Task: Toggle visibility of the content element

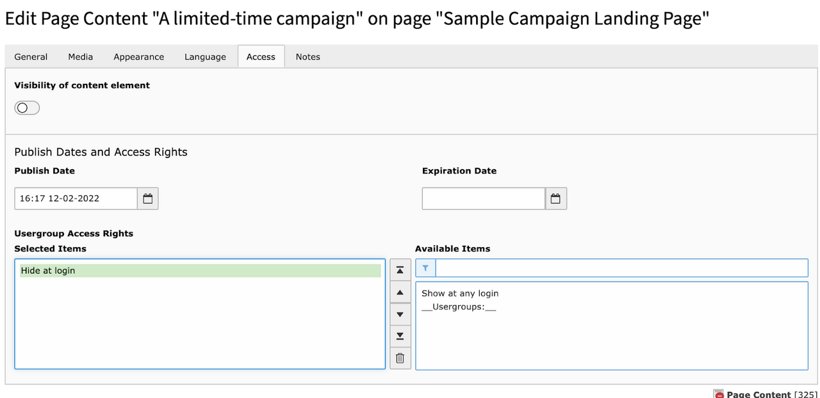Action: point(26,107)
